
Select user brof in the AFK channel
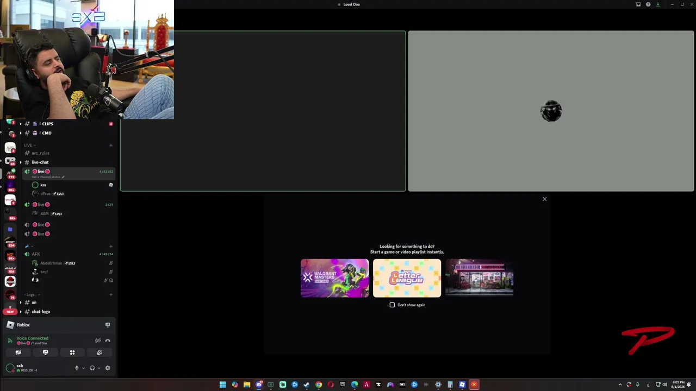point(72,272)
